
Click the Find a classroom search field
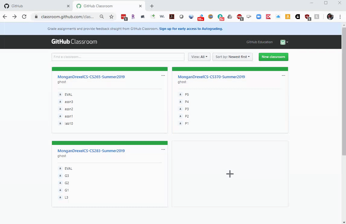point(118,57)
